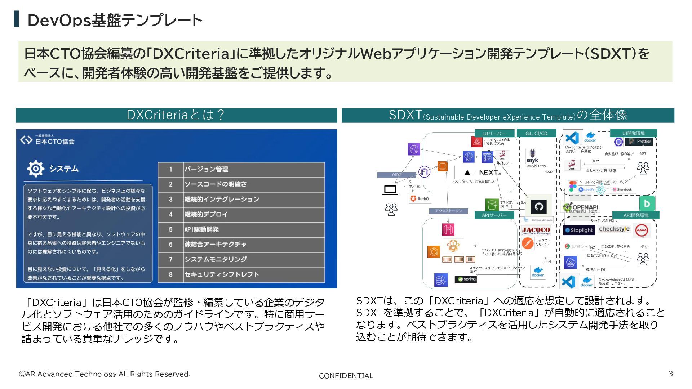Click the OpenAPI logo
The height and width of the screenshot is (389, 692).
(x=581, y=207)
